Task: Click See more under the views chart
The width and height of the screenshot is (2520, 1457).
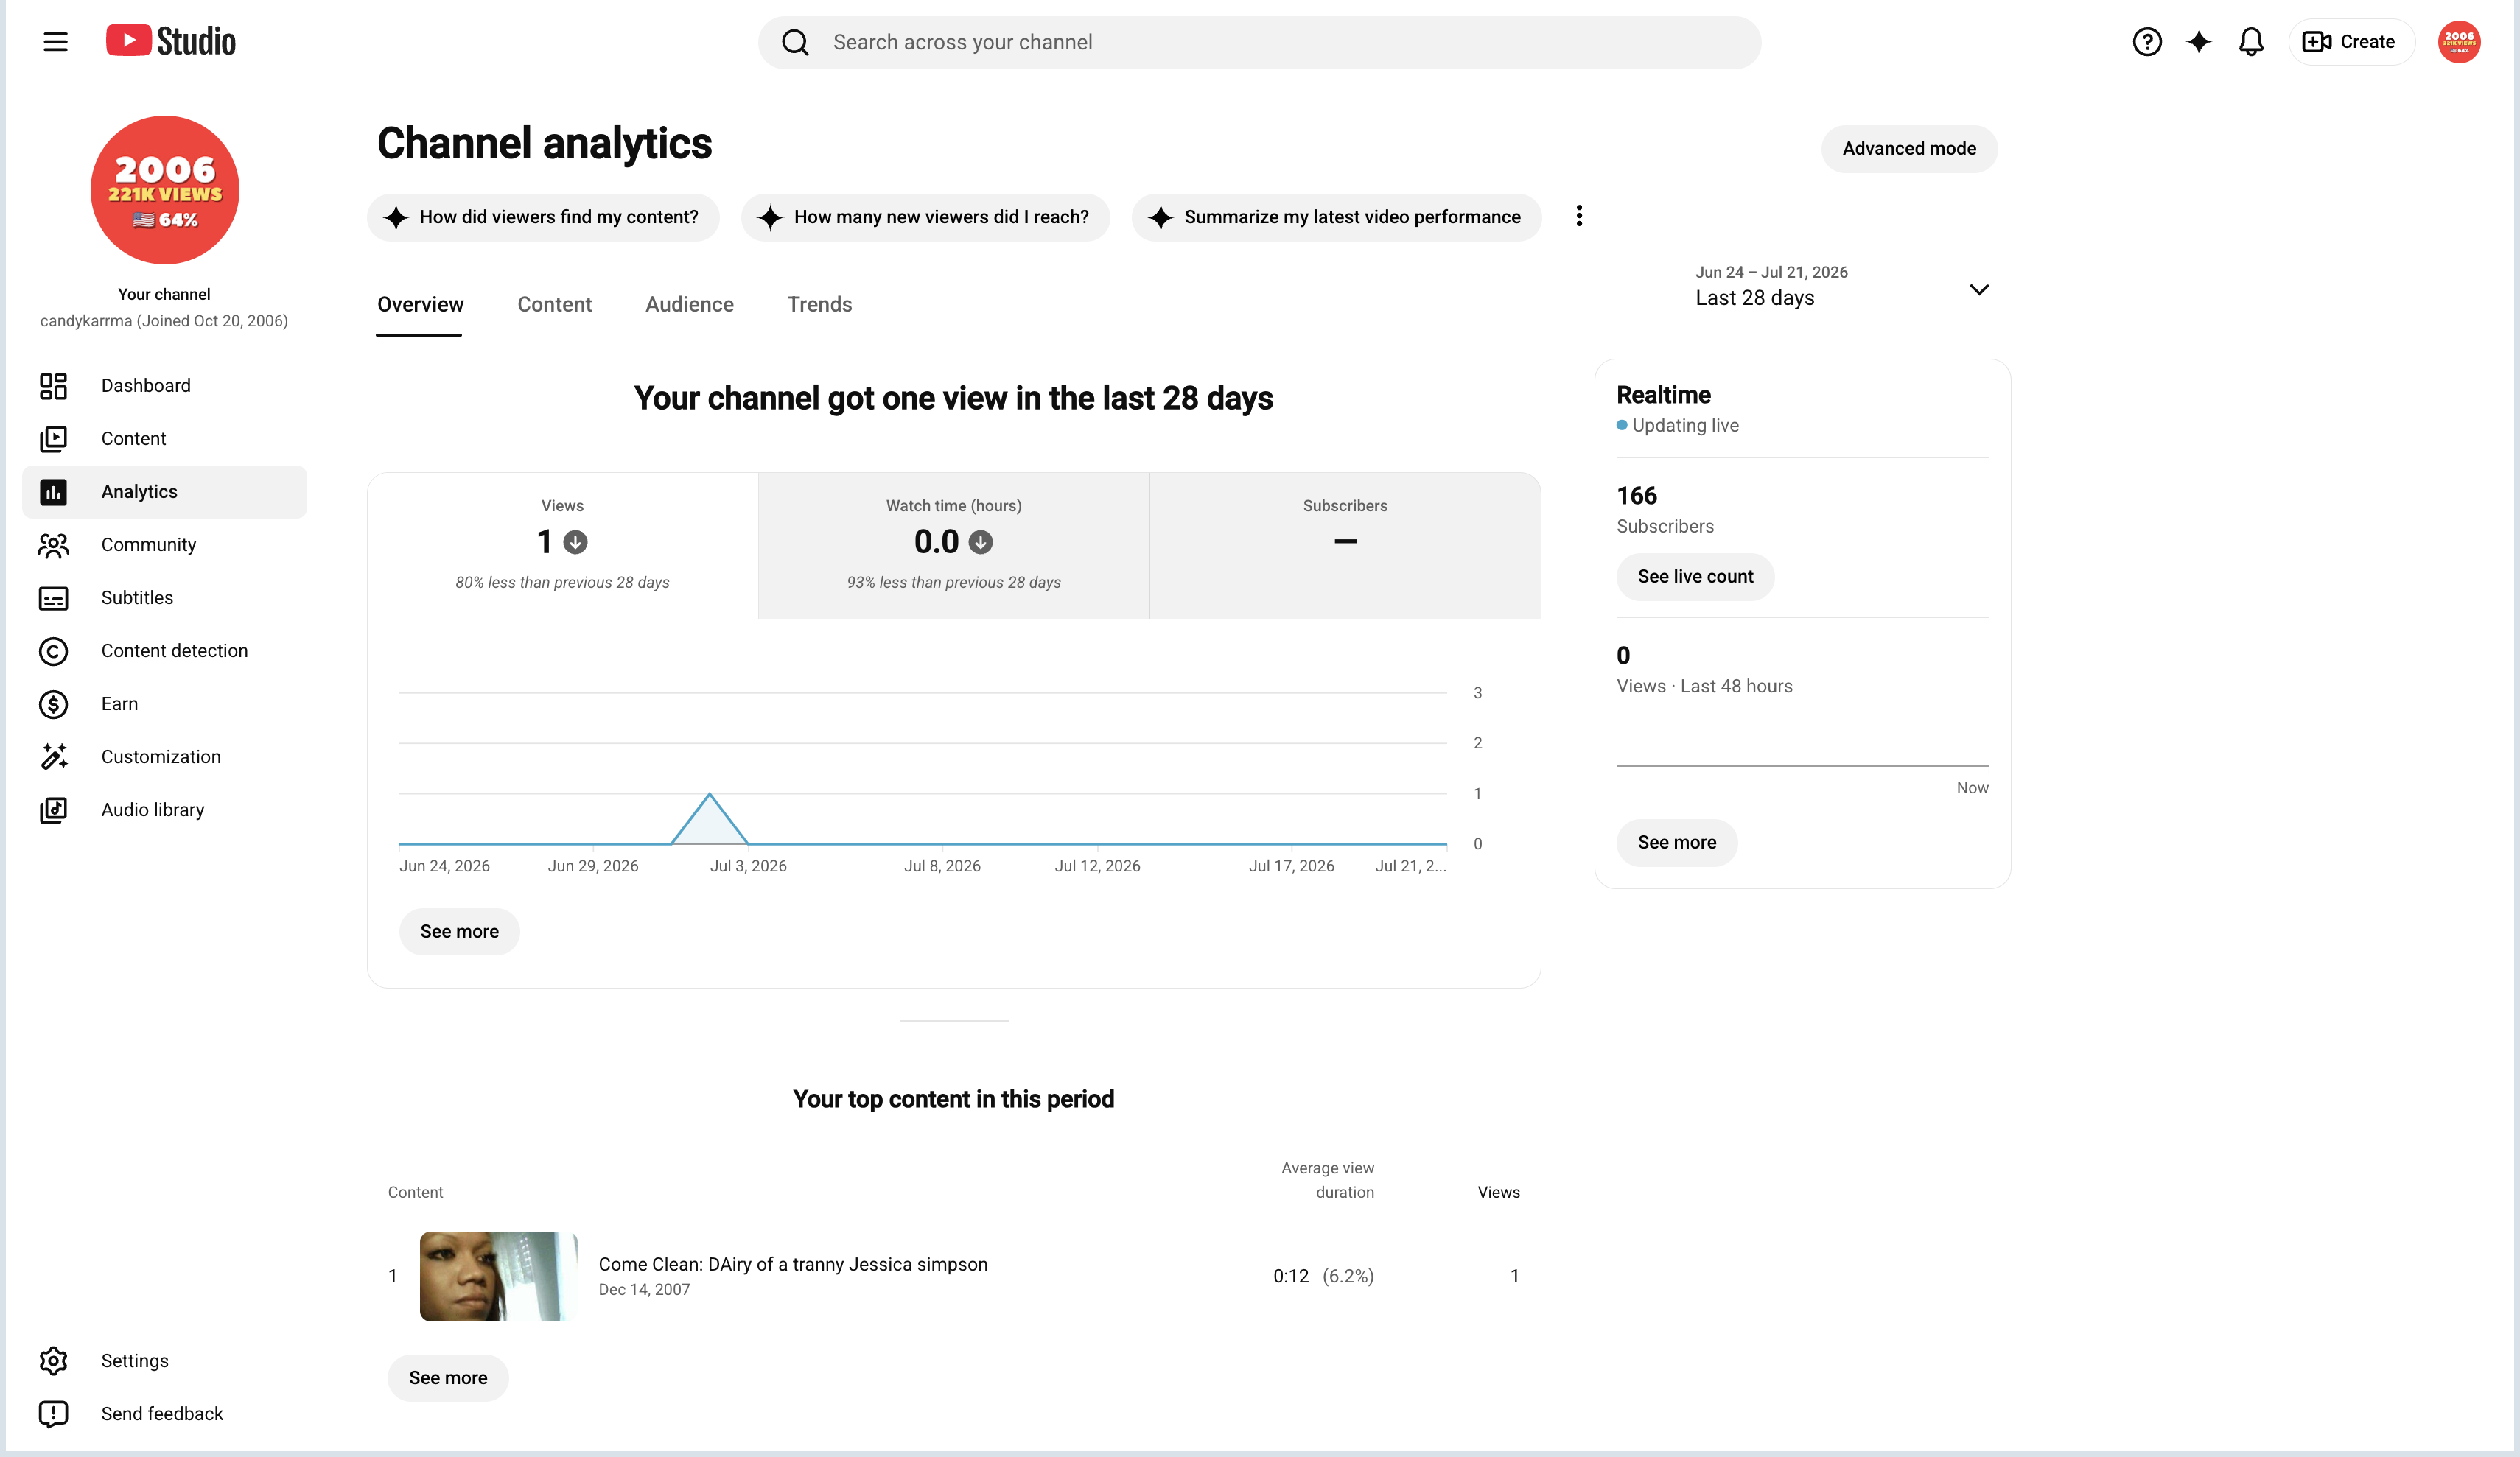Action: 459,931
